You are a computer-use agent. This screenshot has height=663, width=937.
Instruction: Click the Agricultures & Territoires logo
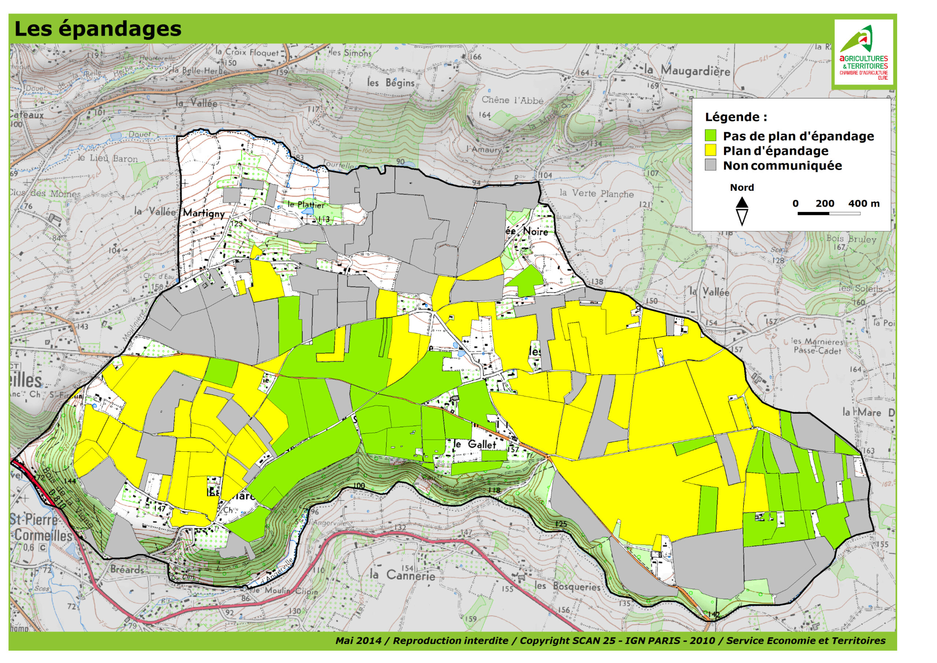863,52
